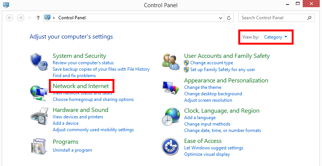Open the Programs category
The image size is (322, 166).
[x=66, y=142]
